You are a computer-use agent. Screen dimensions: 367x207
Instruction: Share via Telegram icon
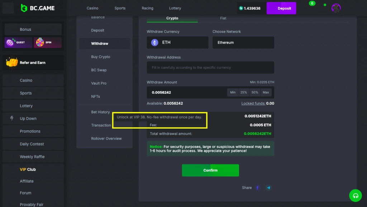tap(268, 188)
